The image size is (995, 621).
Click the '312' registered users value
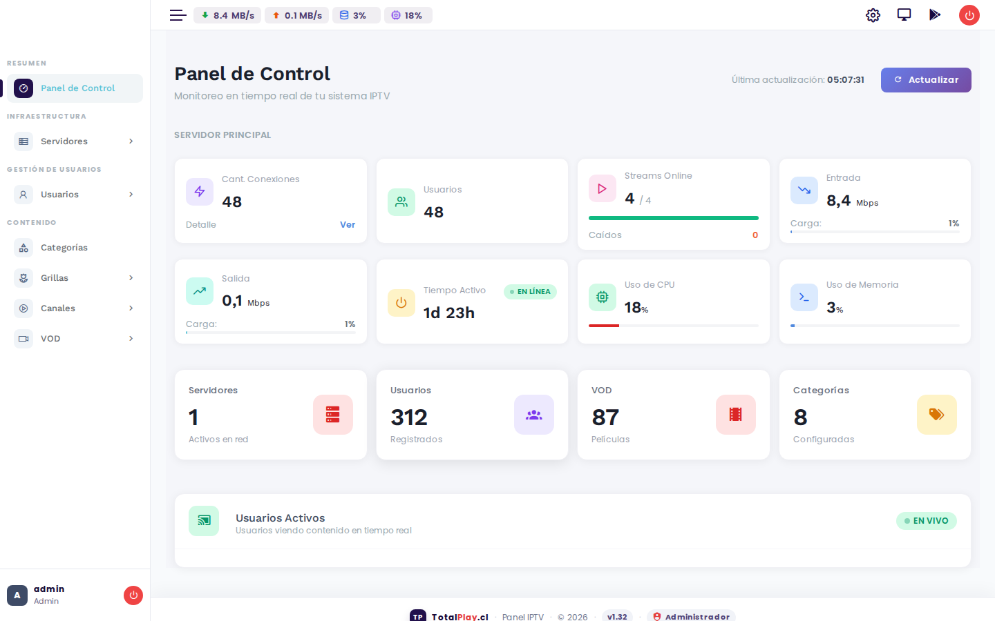(x=409, y=417)
